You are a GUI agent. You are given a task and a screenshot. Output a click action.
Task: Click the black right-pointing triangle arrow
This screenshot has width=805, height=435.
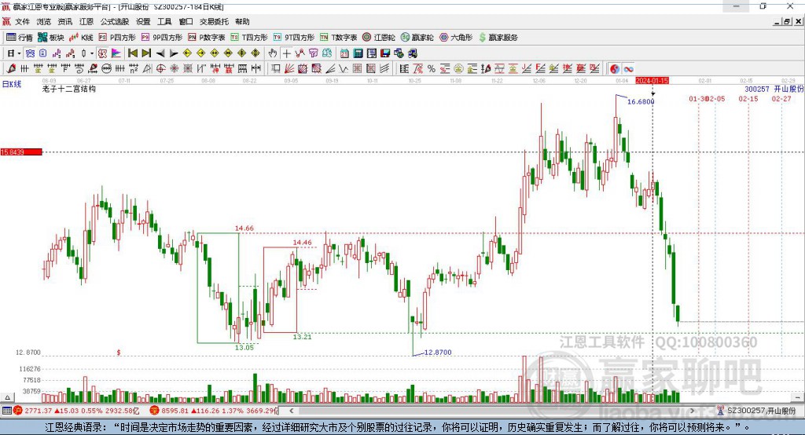click(x=174, y=53)
